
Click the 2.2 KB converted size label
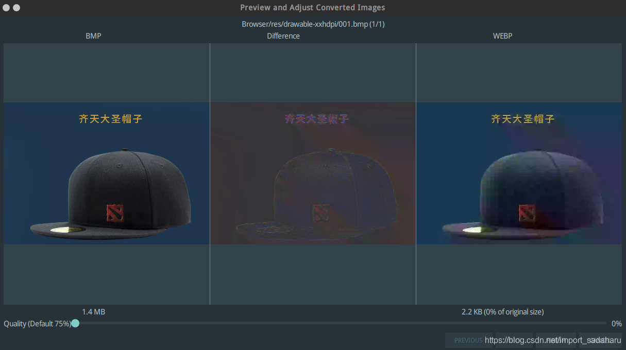click(502, 311)
